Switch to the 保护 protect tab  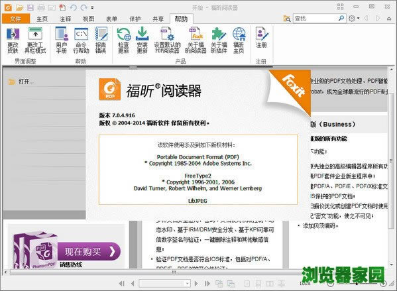135,19
